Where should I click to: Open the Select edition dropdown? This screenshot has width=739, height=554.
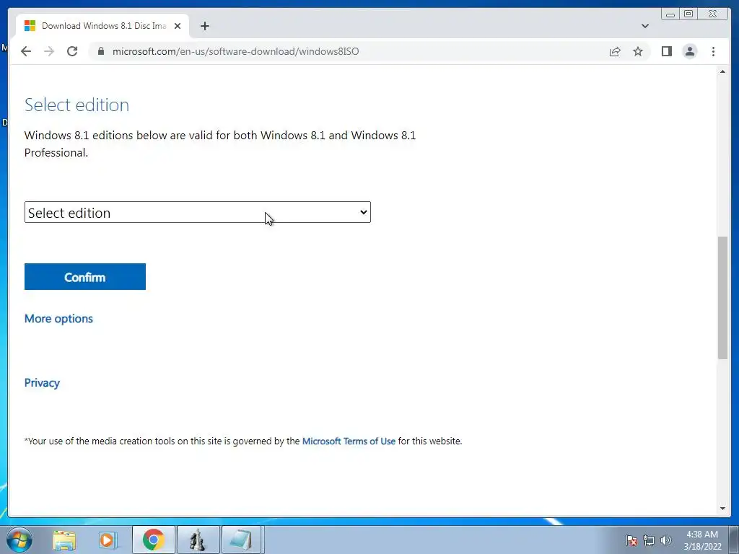pyautogui.click(x=198, y=213)
